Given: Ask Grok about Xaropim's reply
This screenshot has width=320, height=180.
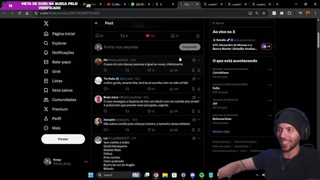Looking at the screenshot, I should [x=194, y=120].
